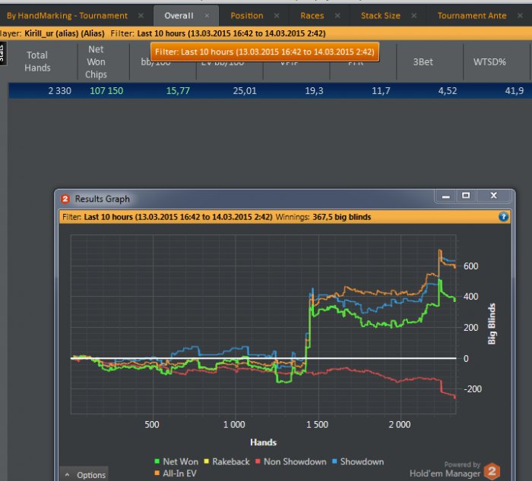Click the Hold'em Manager 2 logo icon

point(492,470)
